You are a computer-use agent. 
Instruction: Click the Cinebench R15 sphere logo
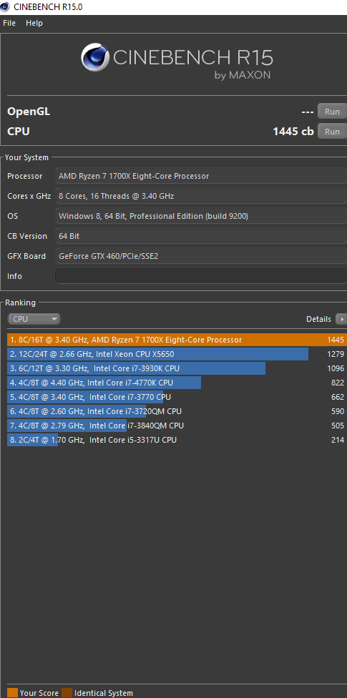click(x=95, y=57)
